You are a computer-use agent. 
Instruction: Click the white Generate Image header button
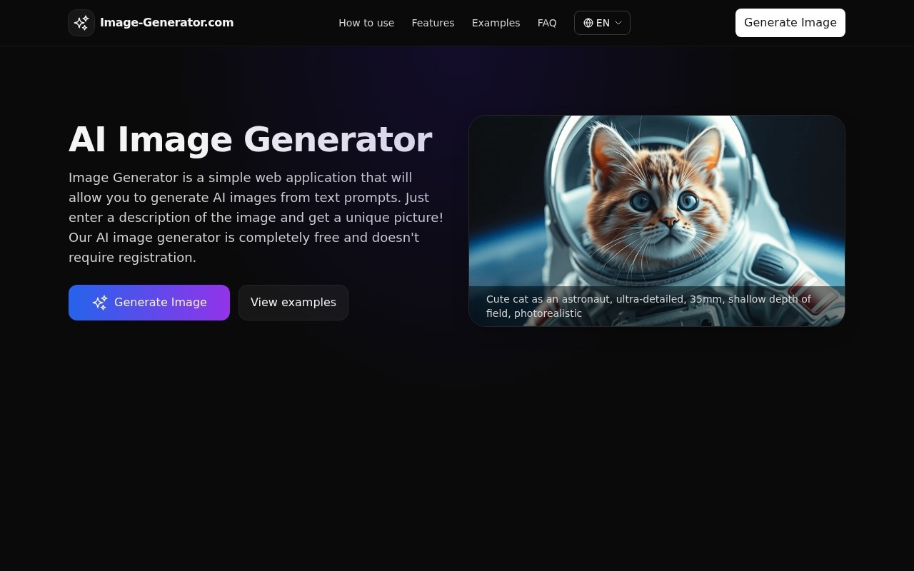pyautogui.click(x=790, y=23)
